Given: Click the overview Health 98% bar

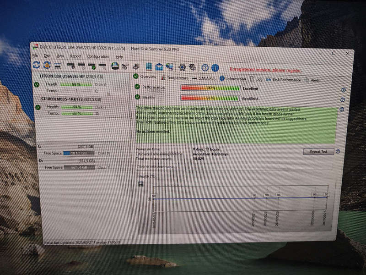Looking at the screenshot, I should point(210,98).
